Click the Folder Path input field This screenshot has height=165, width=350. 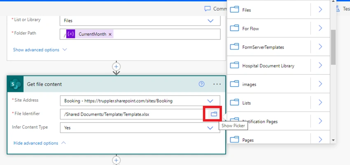tap(140, 34)
